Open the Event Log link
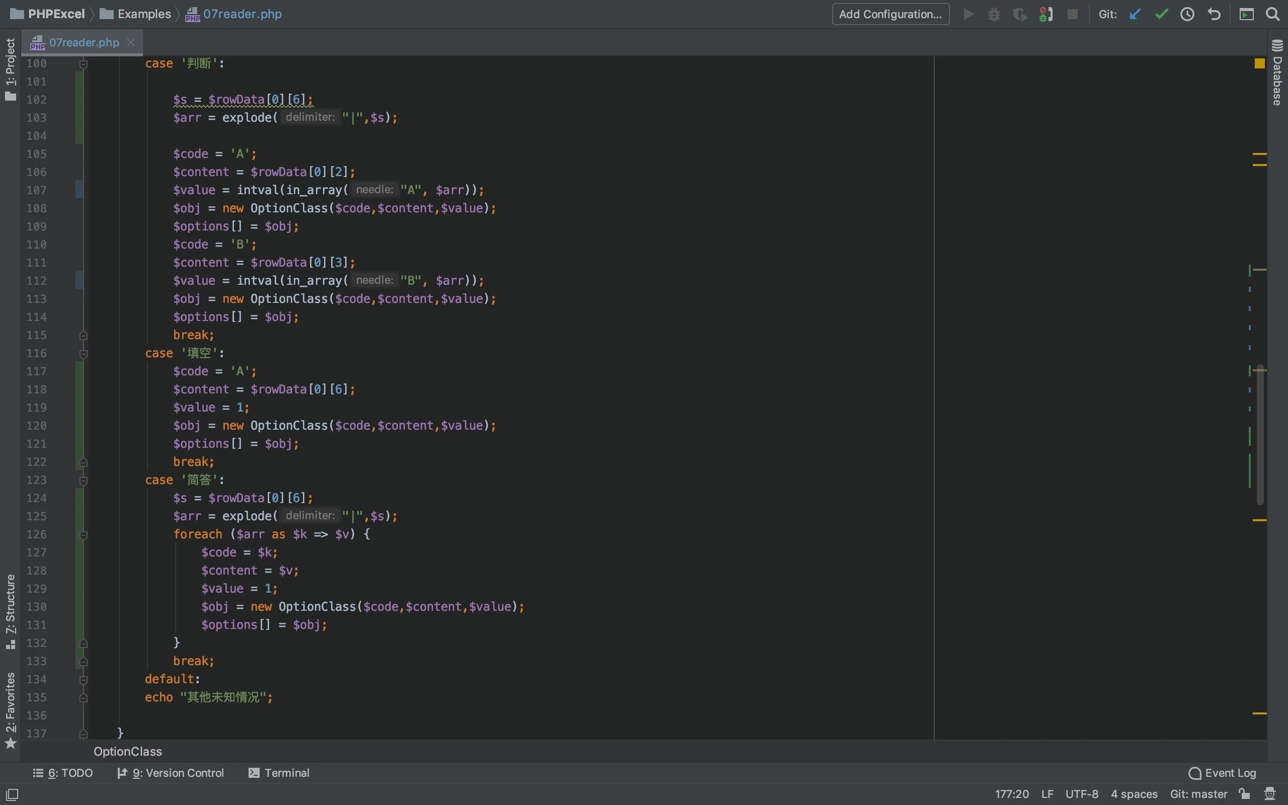The height and width of the screenshot is (805, 1288). click(x=1223, y=772)
